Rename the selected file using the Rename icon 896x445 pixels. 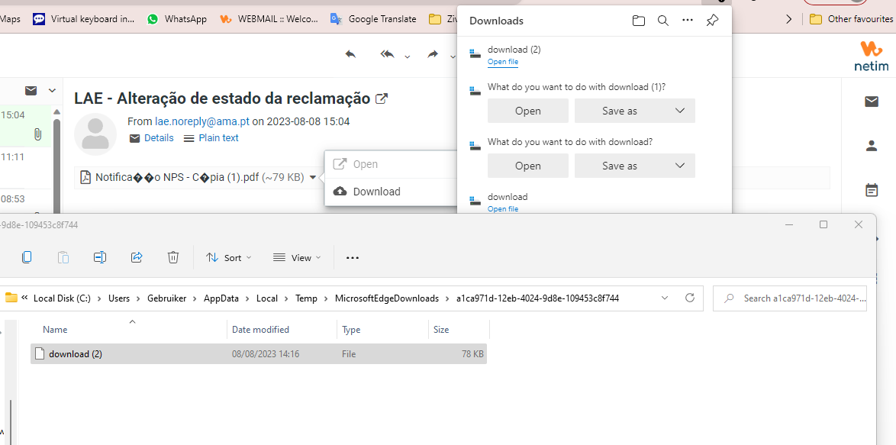click(100, 257)
